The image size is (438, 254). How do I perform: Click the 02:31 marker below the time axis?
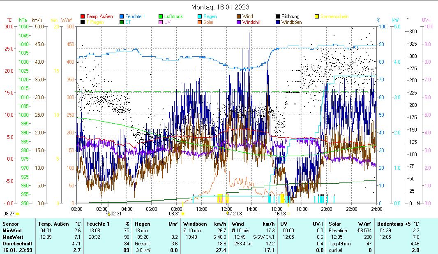pos(116,214)
